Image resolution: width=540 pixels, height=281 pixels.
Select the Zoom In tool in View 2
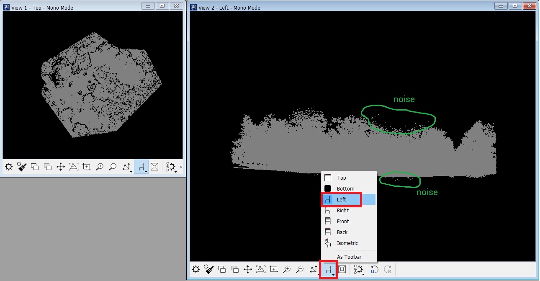coord(286,270)
